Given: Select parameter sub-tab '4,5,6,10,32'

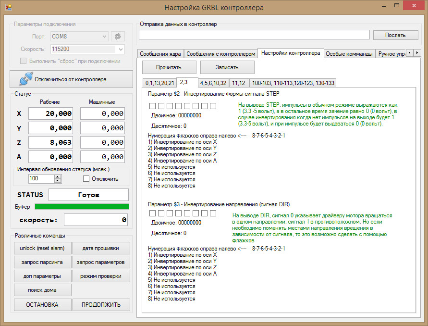Looking at the screenshot, I should pos(213,83).
